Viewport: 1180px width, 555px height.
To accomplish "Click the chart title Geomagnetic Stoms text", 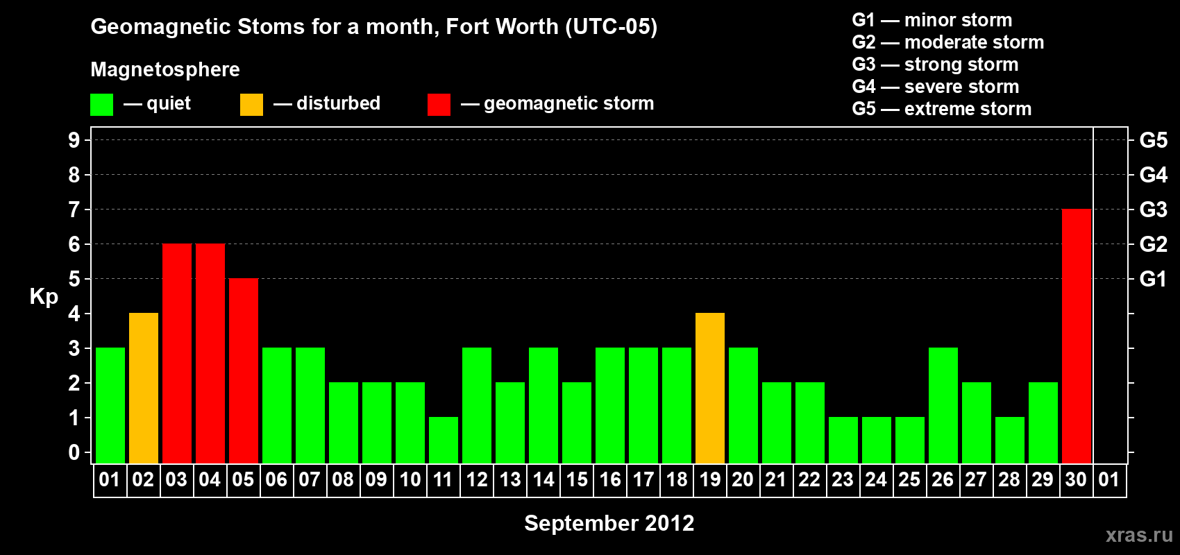I will pos(374,27).
